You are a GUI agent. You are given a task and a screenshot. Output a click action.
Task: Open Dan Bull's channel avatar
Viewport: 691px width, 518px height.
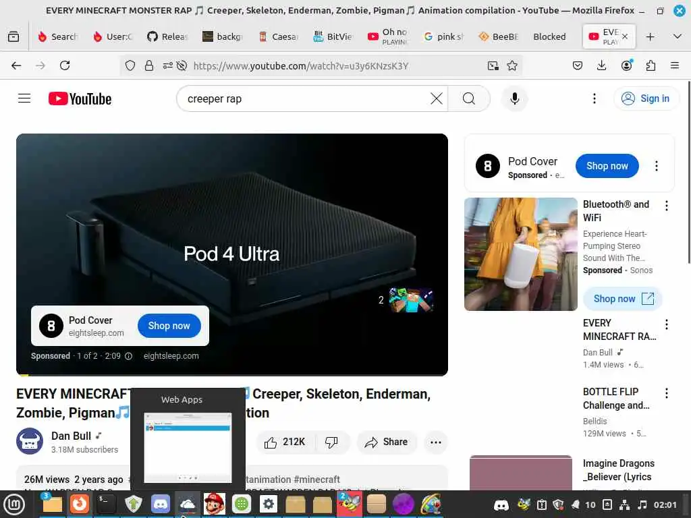coord(30,441)
